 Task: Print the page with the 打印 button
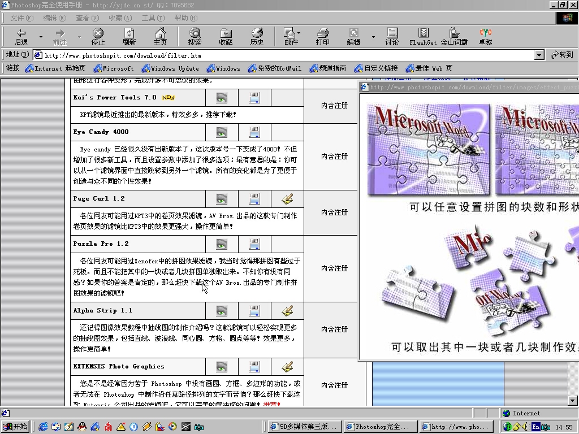(322, 37)
